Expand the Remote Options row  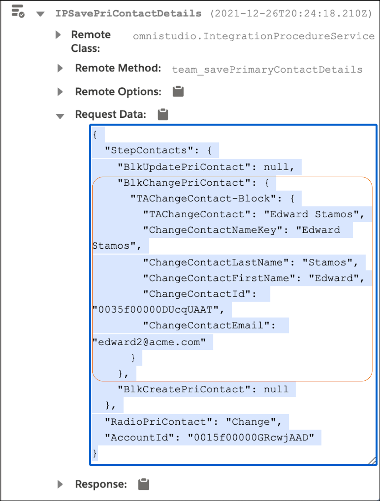pyautogui.click(x=60, y=92)
